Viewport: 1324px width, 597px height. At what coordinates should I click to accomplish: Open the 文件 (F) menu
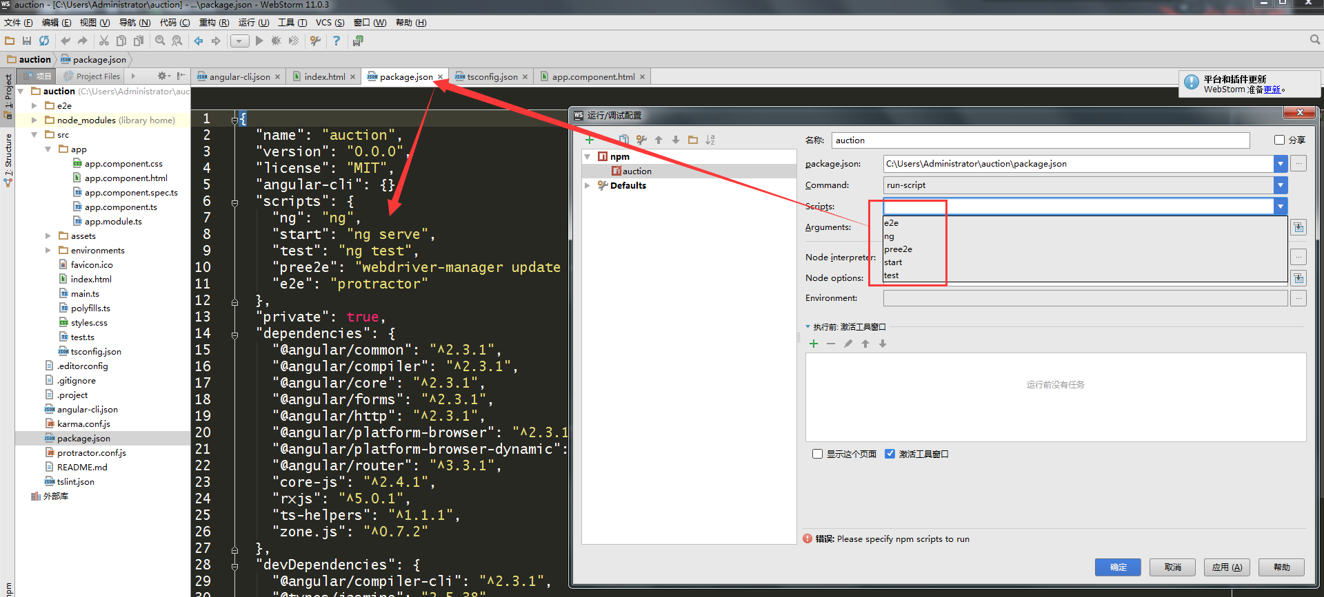(x=19, y=23)
